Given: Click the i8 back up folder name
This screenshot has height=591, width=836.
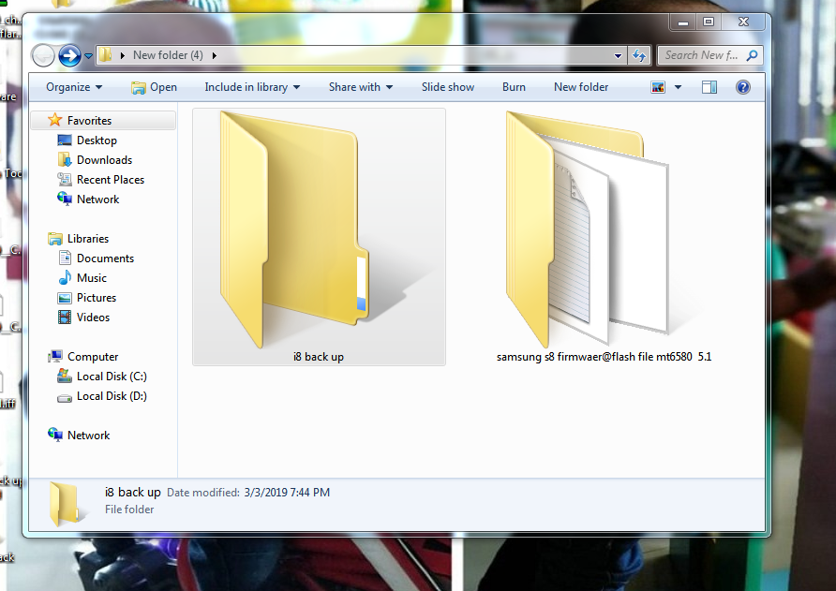Looking at the screenshot, I should (319, 357).
